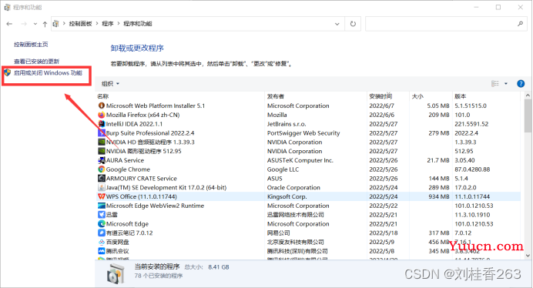Viewport: 533px width, 288px height.
Task: Click the 迅雷 program icon
Action: 102,215
